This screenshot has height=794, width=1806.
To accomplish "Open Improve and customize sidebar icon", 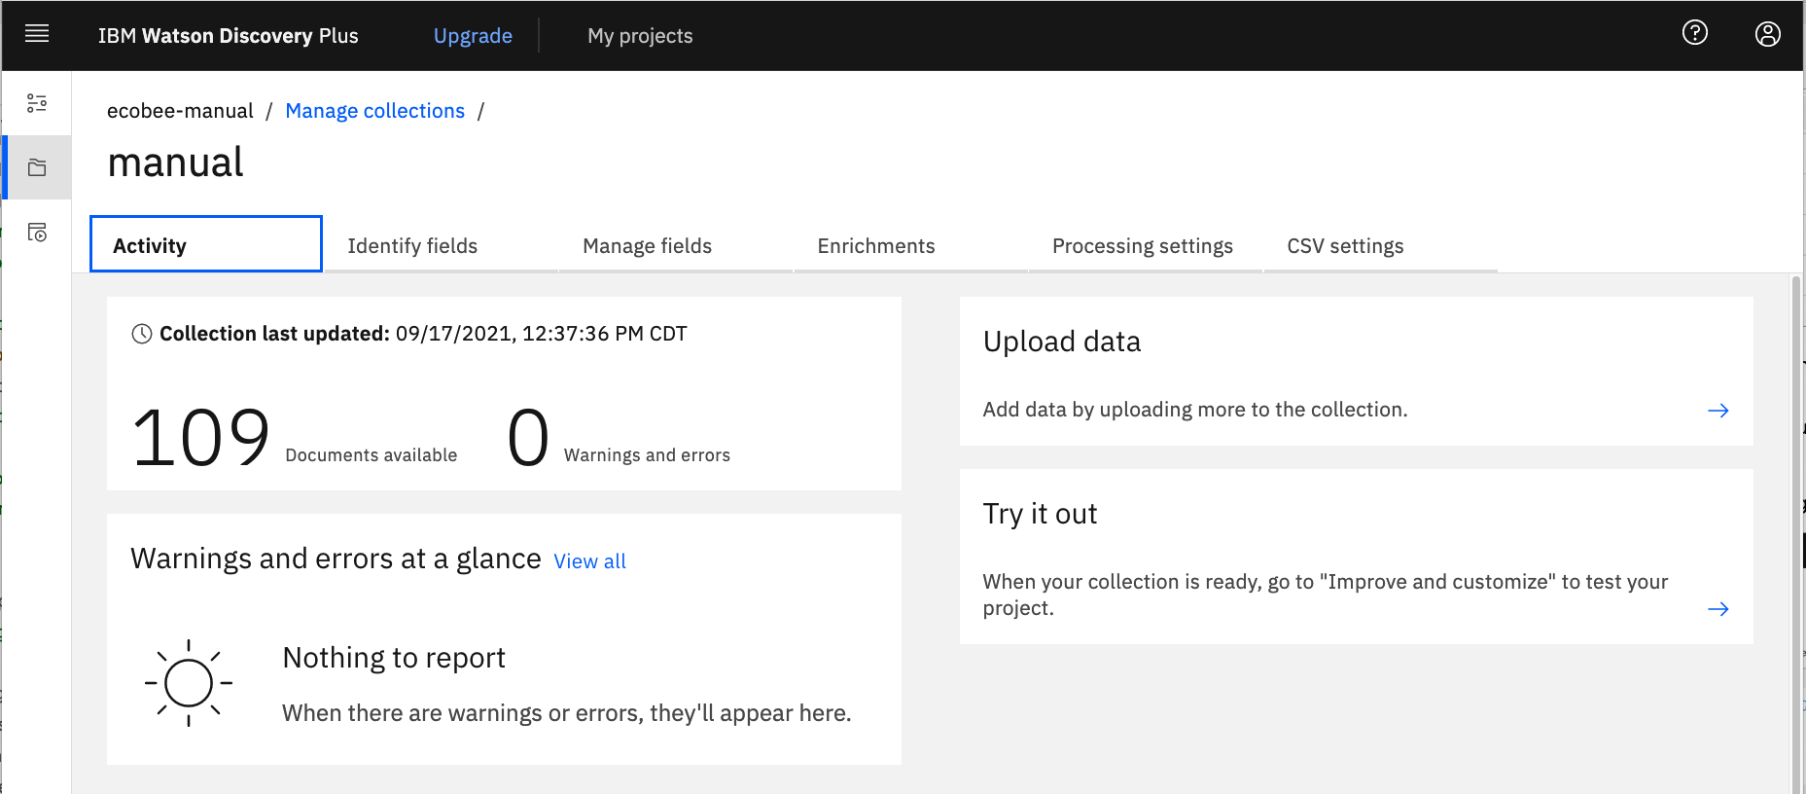I will click(37, 103).
